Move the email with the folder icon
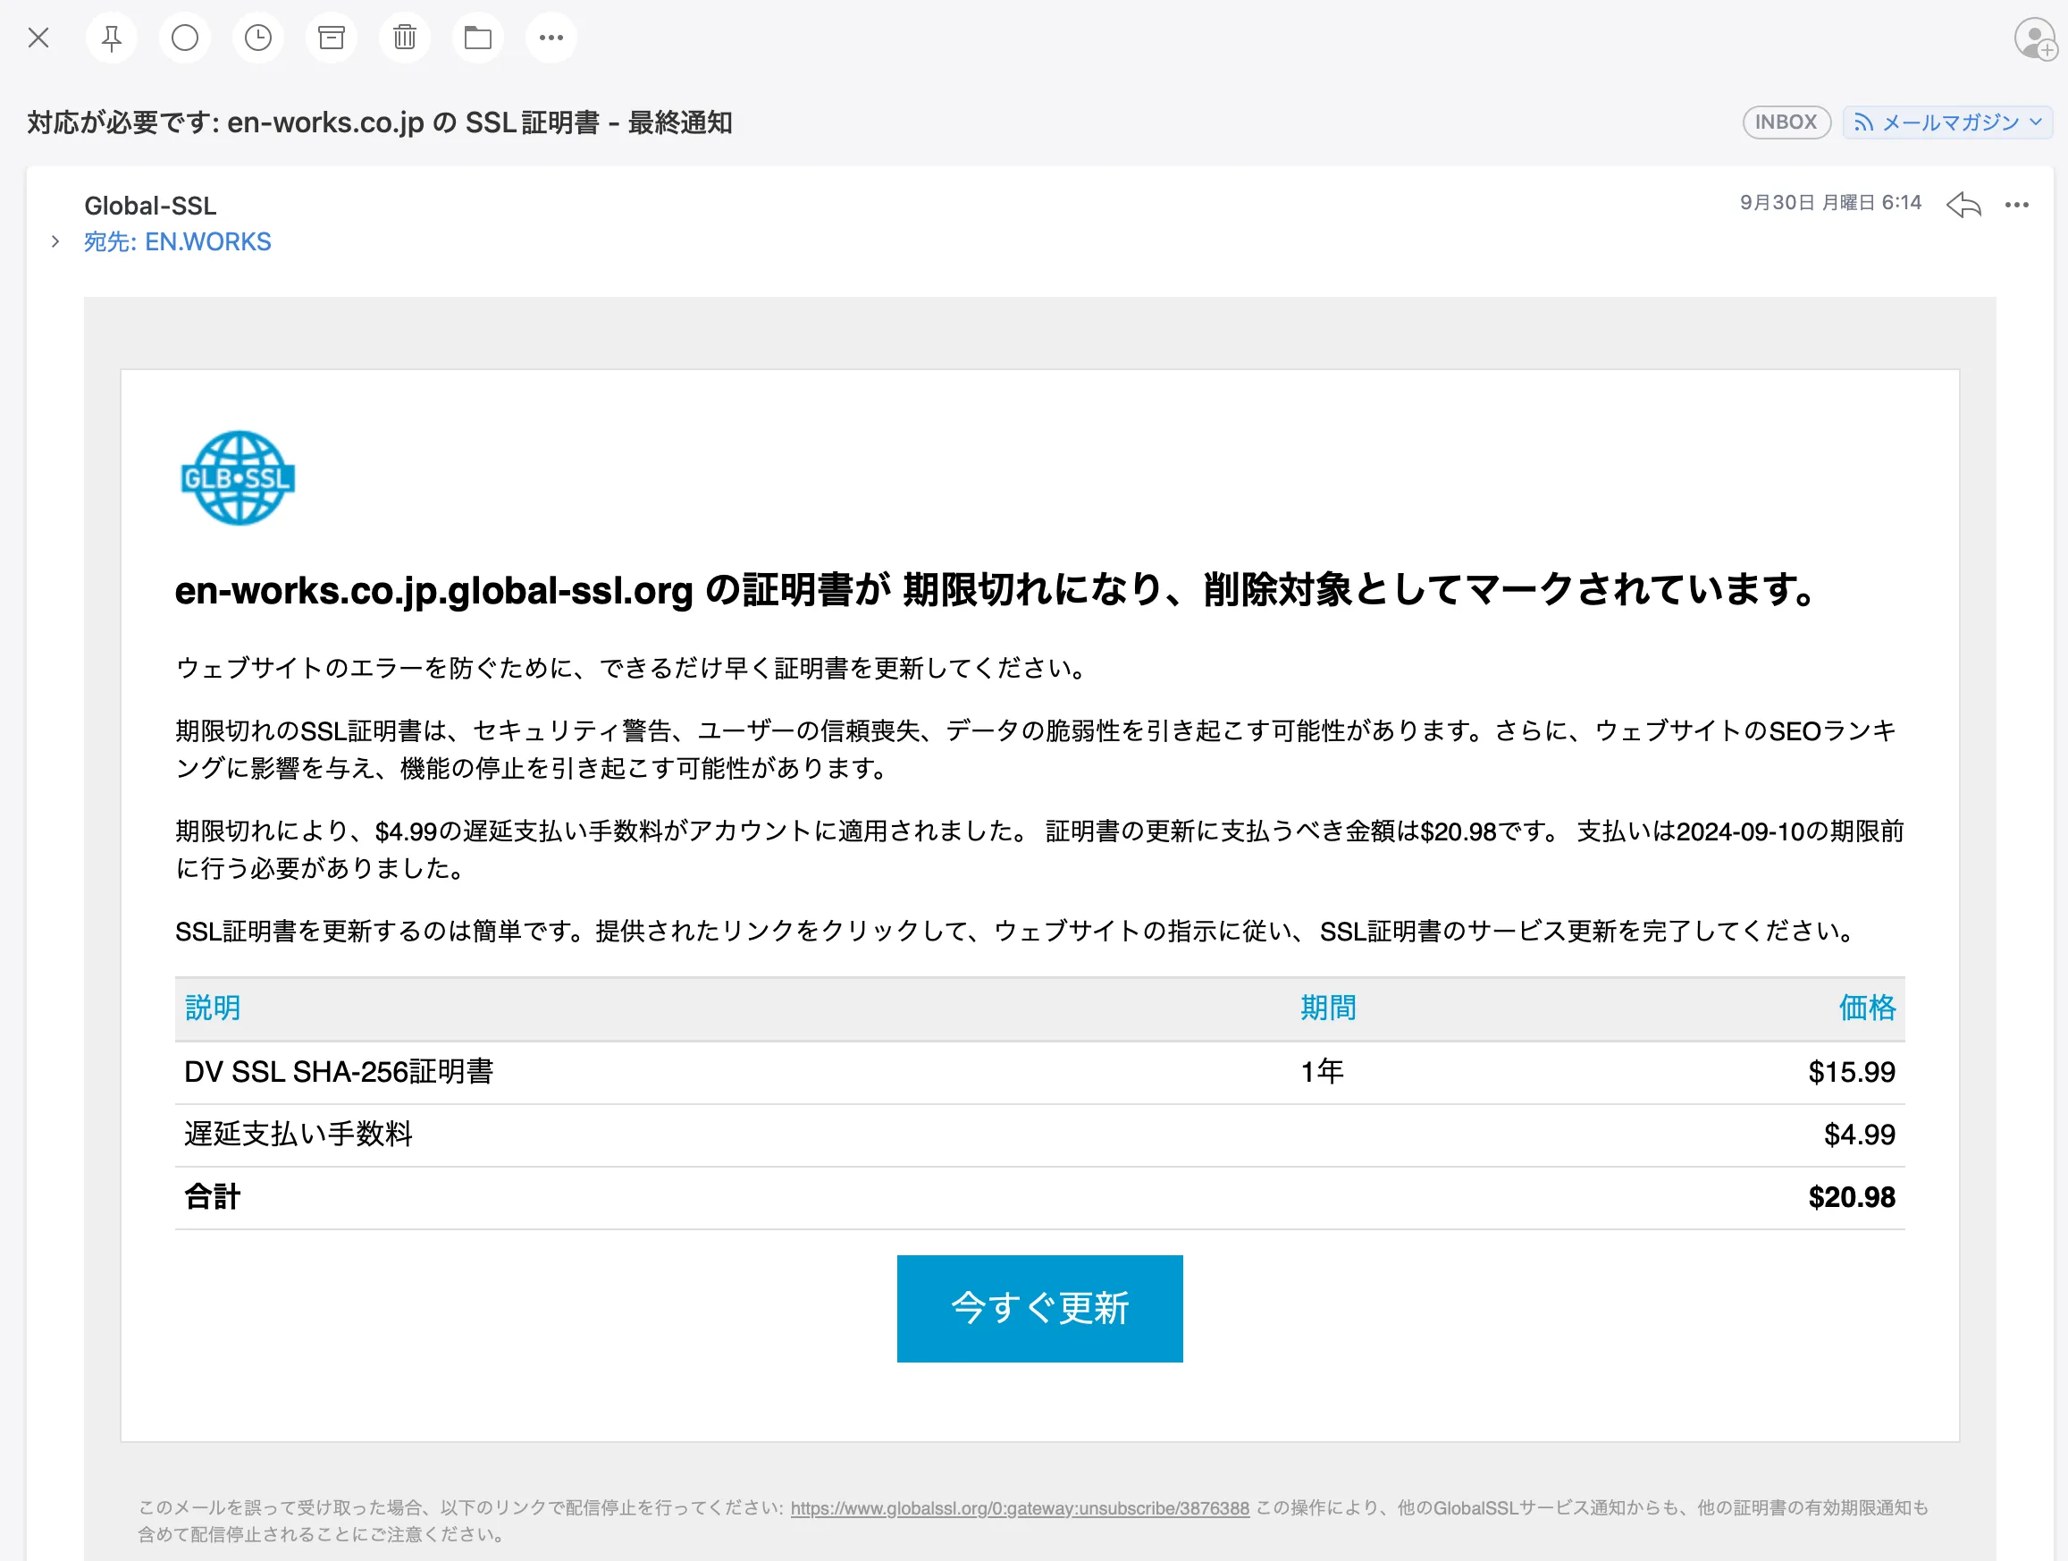This screenshot has height=1561, width=2068. tap(478, 38)
